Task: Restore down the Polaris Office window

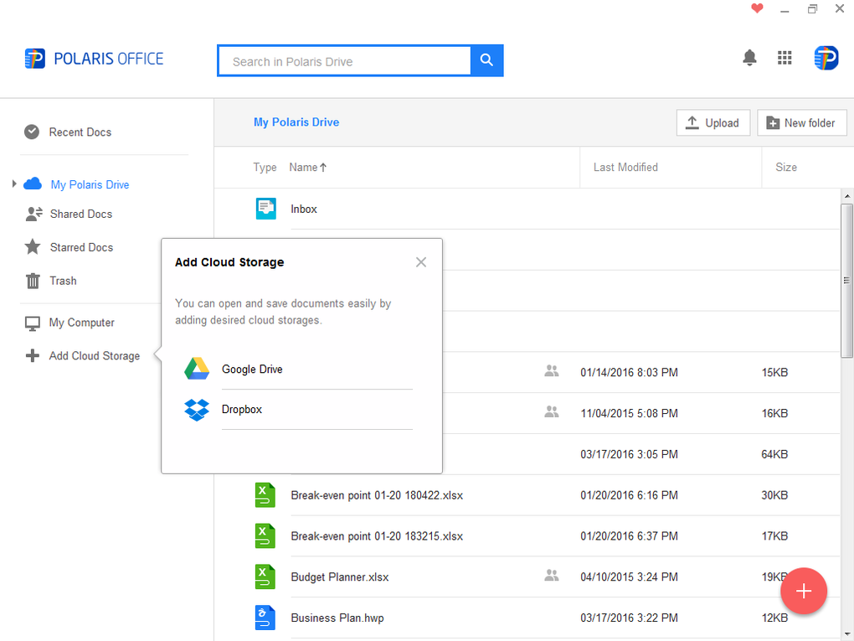Action: [812, 8]
